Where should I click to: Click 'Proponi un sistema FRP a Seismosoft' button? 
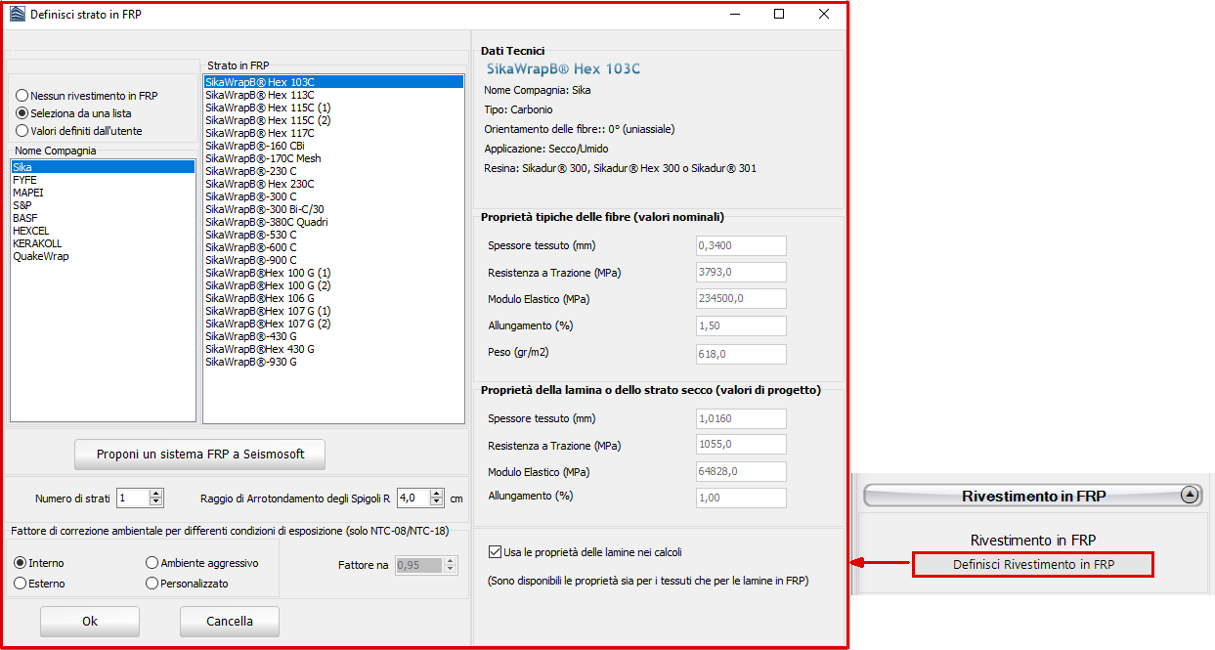[x=200, y=455]
